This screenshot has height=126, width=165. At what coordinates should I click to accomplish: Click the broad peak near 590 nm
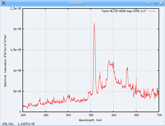(109, 62)
